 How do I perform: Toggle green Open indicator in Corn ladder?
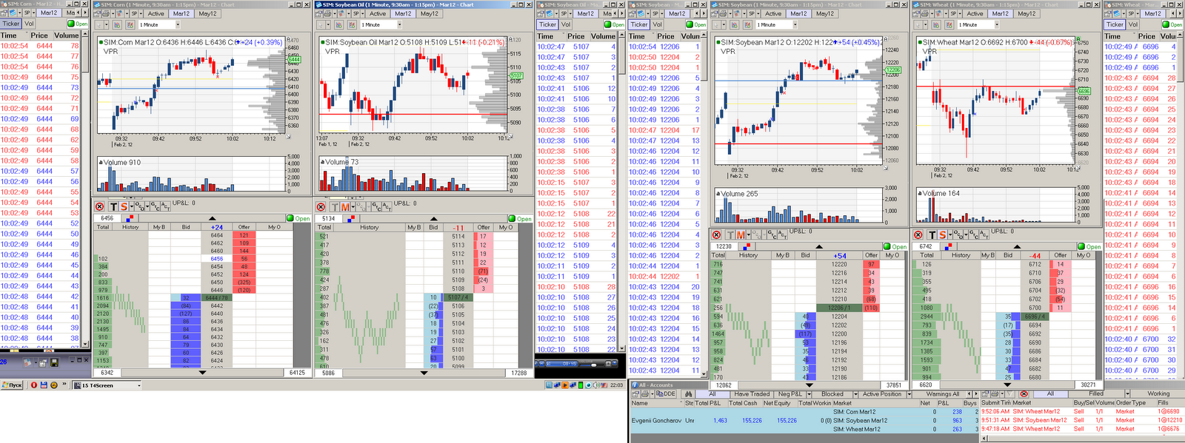click(x=299, y=218)
